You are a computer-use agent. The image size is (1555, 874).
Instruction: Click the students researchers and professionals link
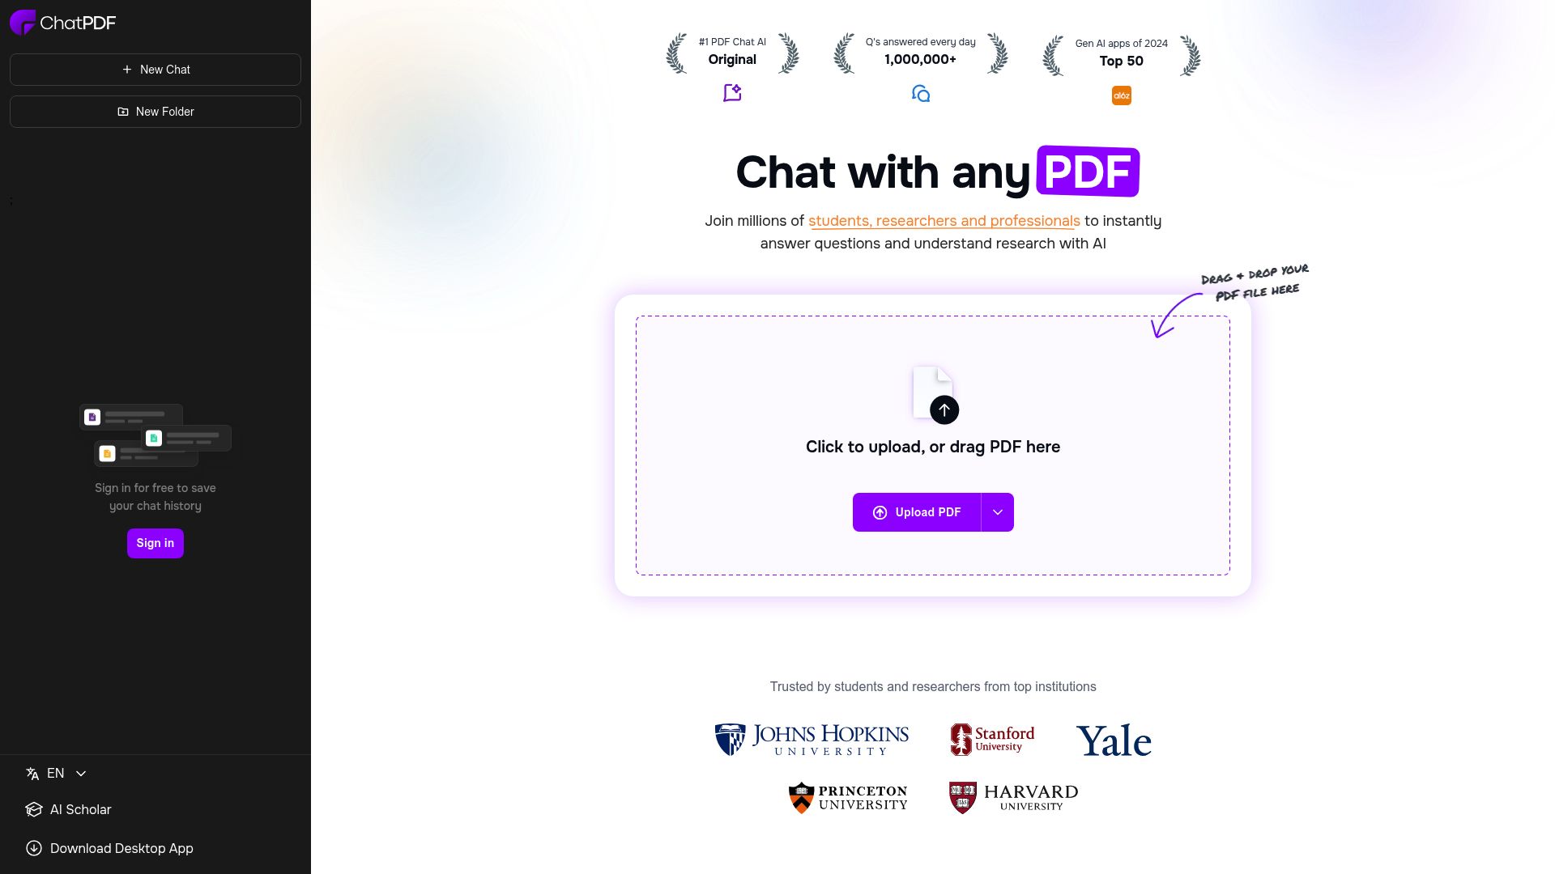[944, 220]
